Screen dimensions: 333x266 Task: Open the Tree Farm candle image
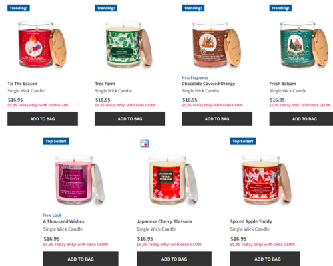click(x=129, y=45)
